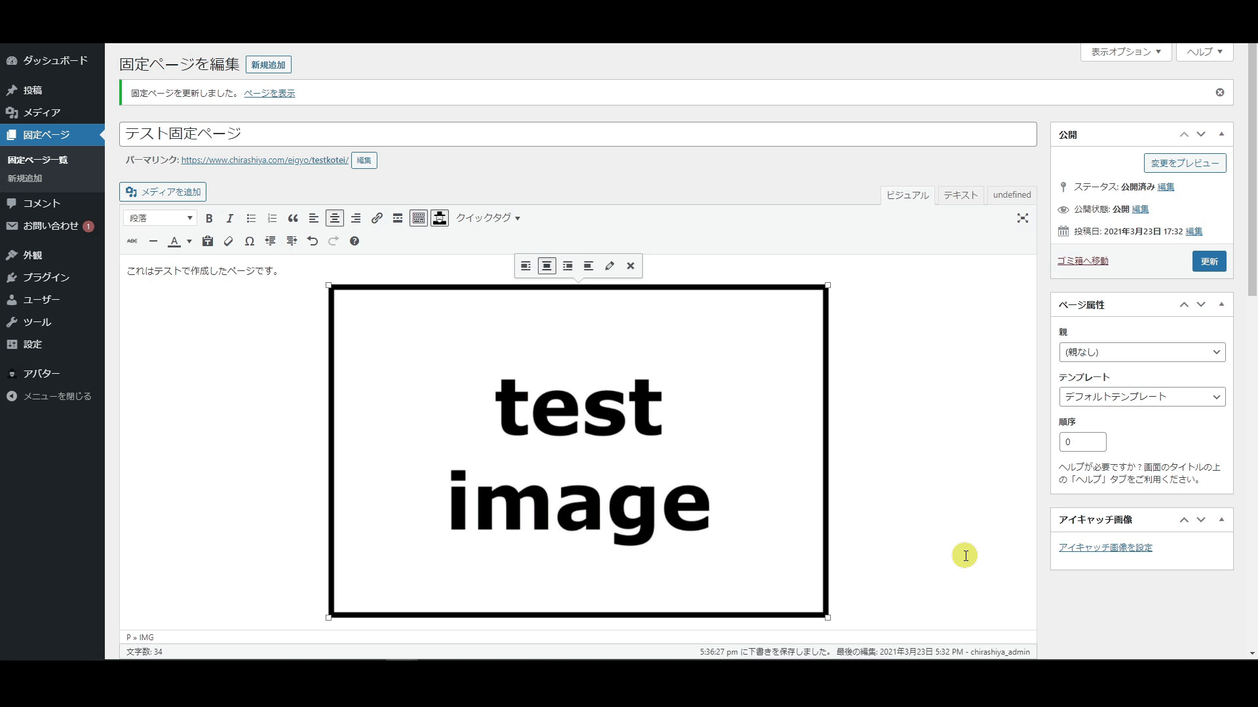
Task: Collapse sidebar with メニューを閉じる
Action: coord(52,396)
